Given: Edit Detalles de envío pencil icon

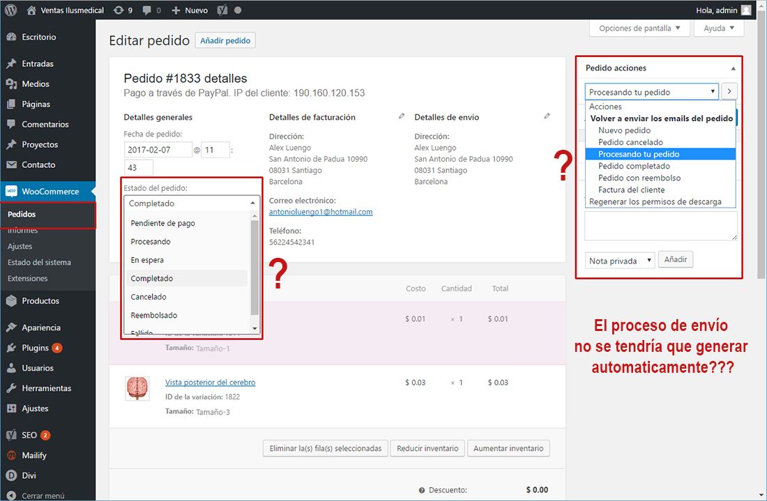Looking at the screenshot, I should (547, 116).
